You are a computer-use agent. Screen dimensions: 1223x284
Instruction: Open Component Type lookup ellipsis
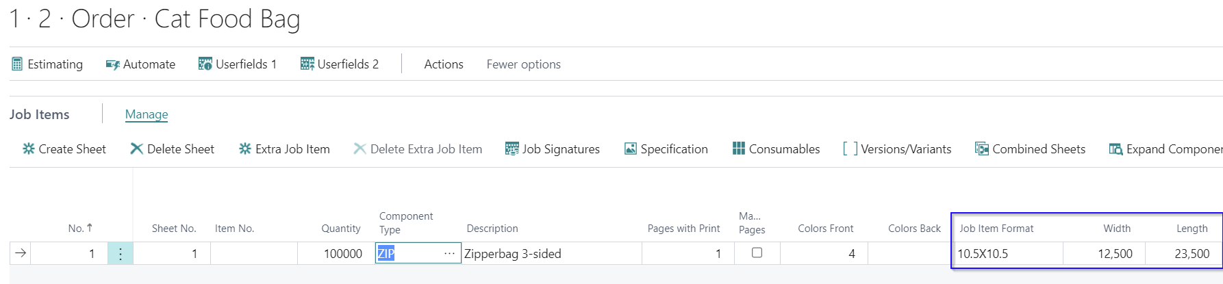(x=449, y=253)
